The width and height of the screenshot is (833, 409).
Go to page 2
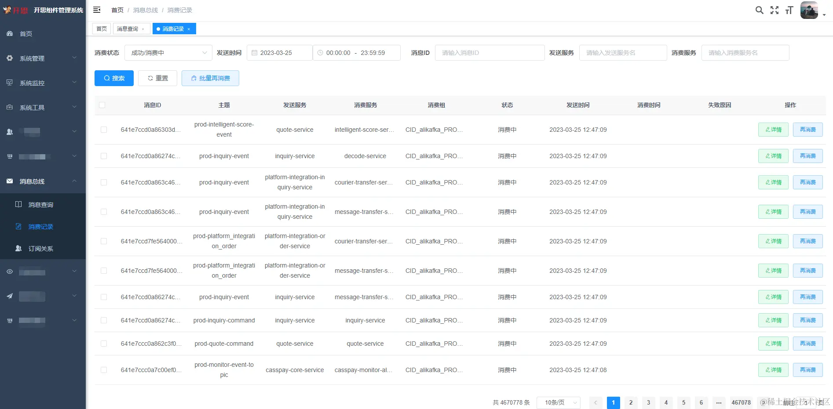[x=631, y=402]
